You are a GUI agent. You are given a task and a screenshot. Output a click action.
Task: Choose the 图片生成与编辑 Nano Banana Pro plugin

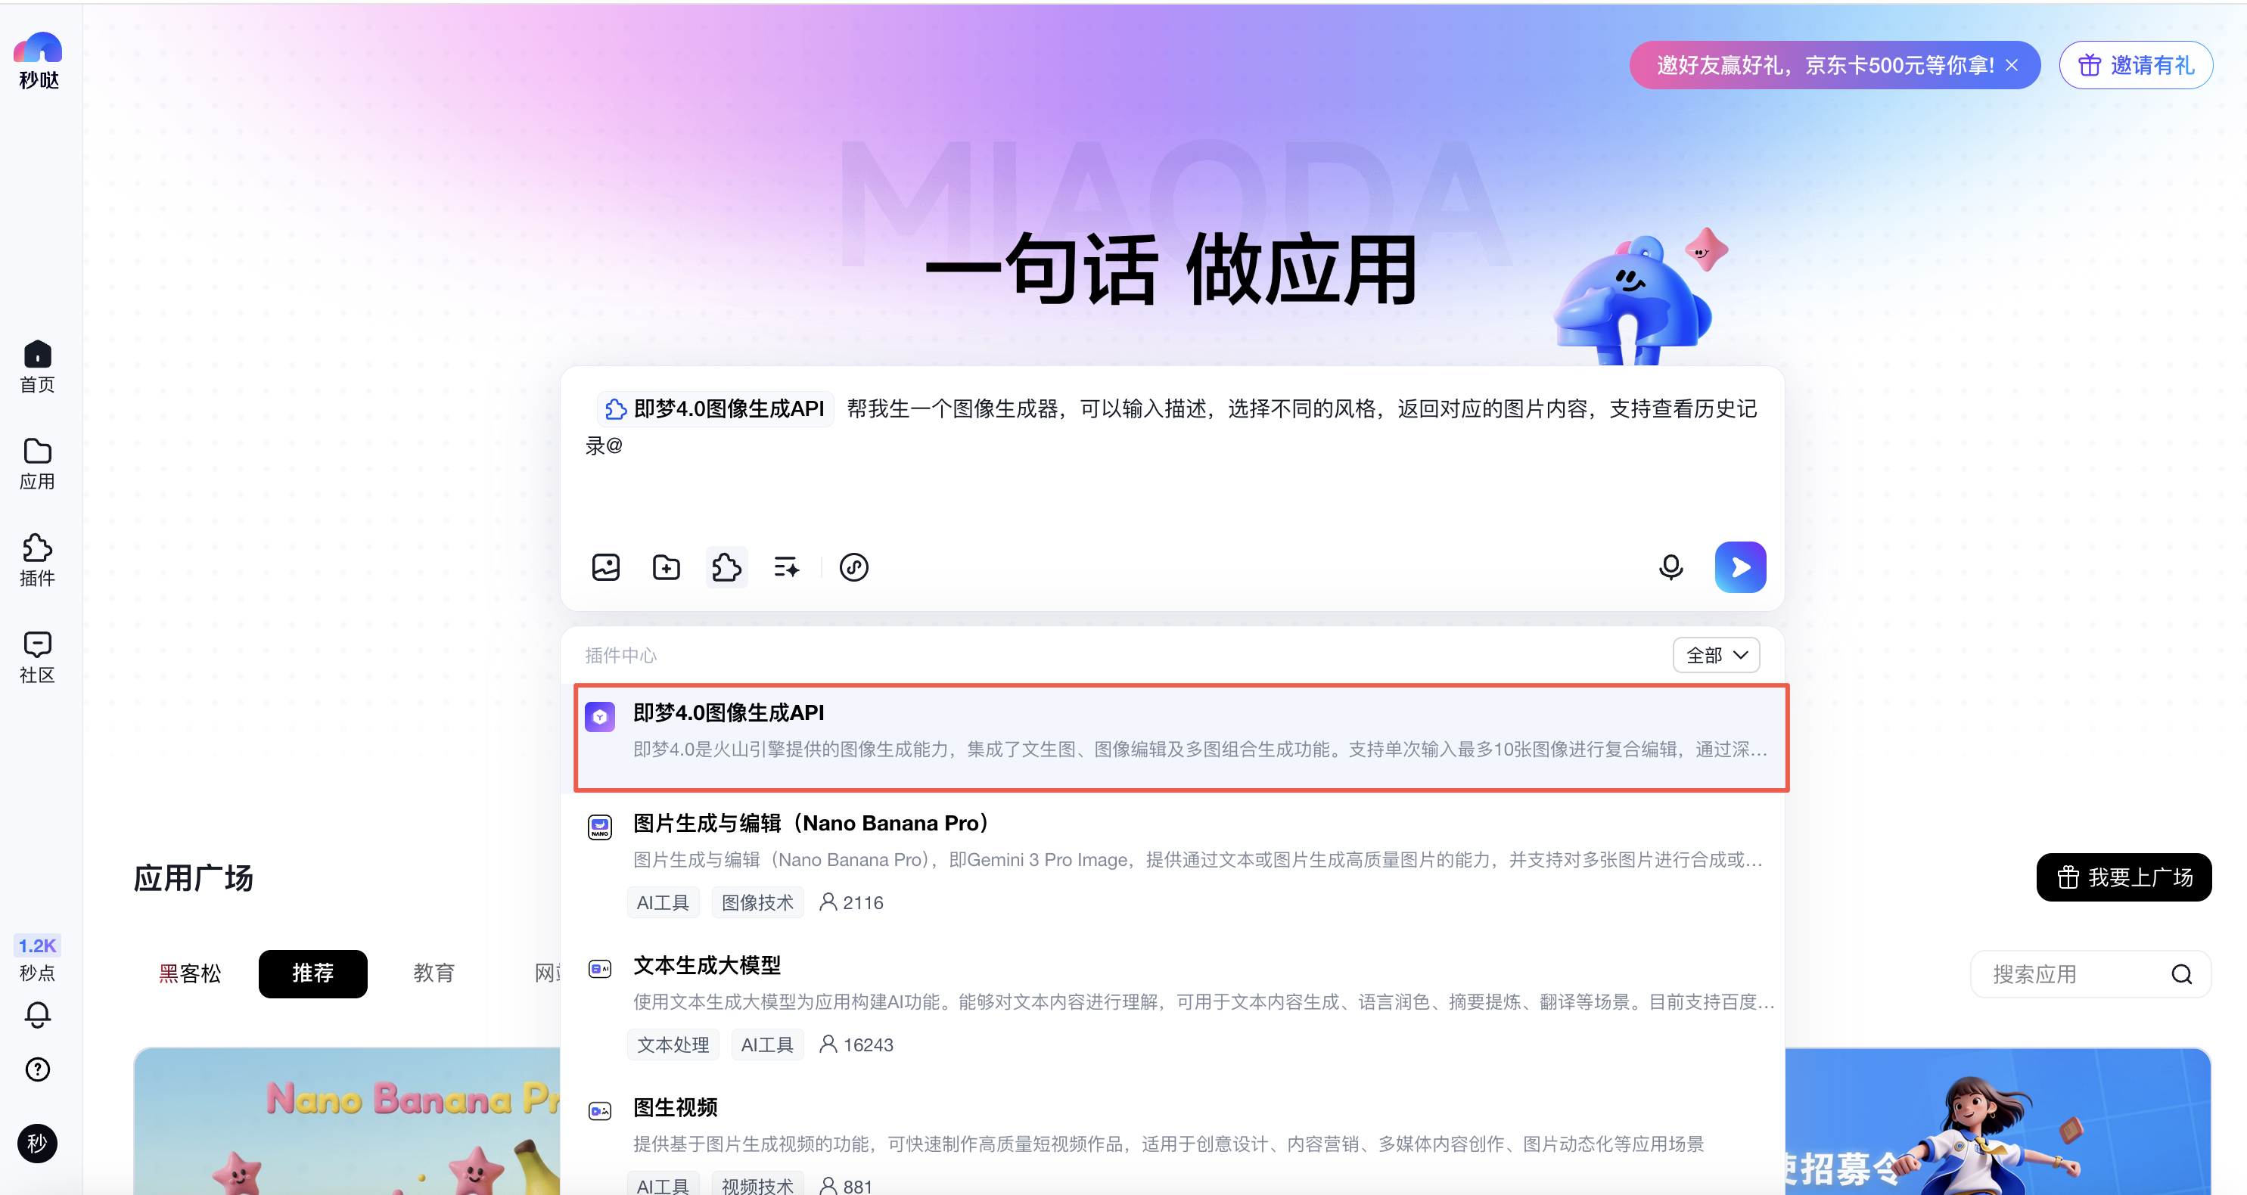[1181, 863]
